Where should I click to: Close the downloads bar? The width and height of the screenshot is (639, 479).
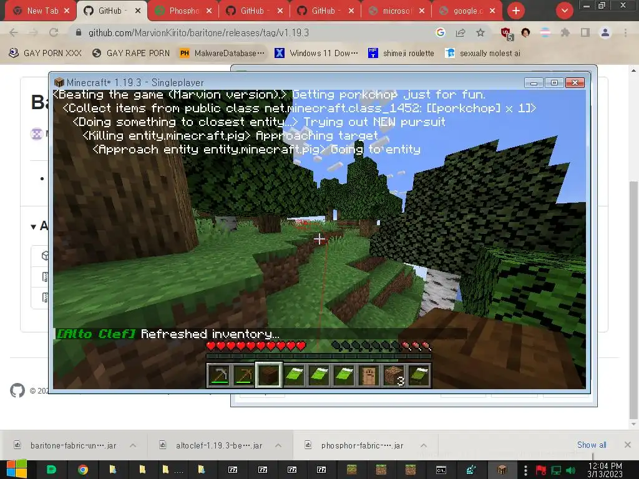[x=628, y=445]
